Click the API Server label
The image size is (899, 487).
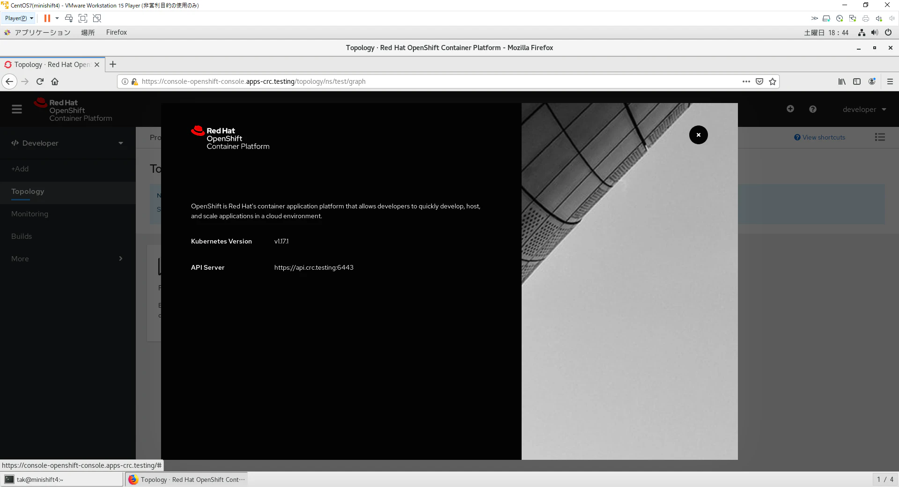click(x=208, y=267)
